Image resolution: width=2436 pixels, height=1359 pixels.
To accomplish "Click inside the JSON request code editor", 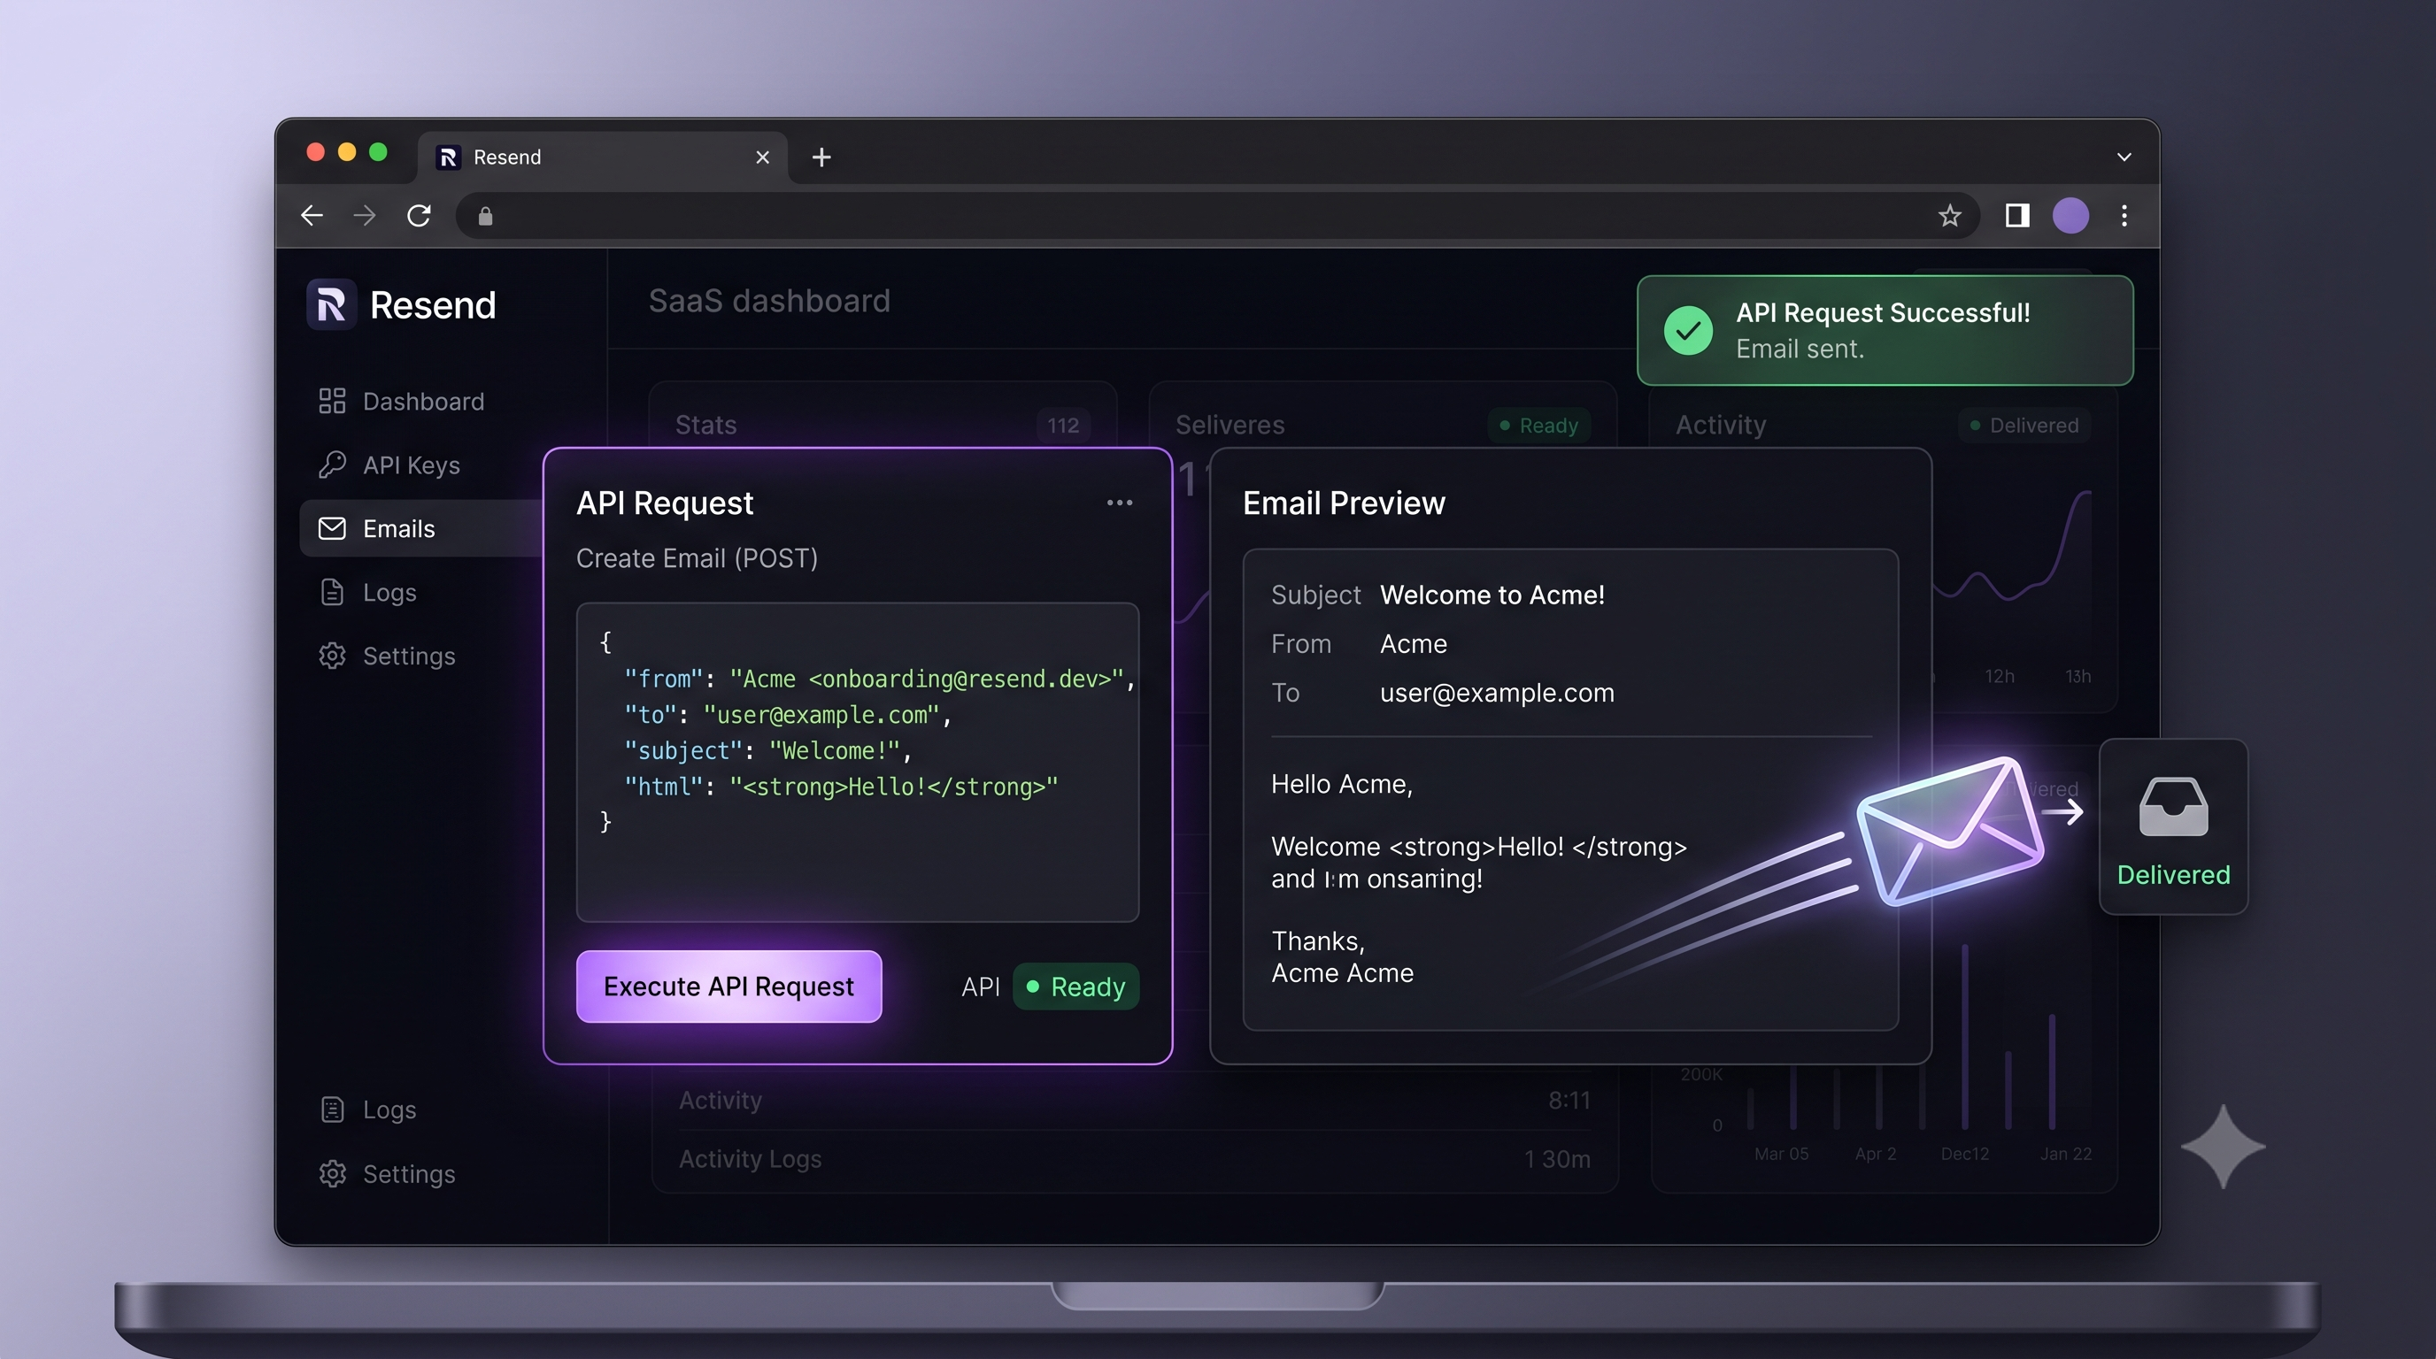I will coord(858,762).
